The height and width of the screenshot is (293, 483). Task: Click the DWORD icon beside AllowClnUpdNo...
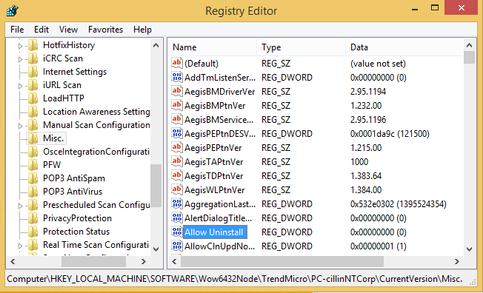177,246
